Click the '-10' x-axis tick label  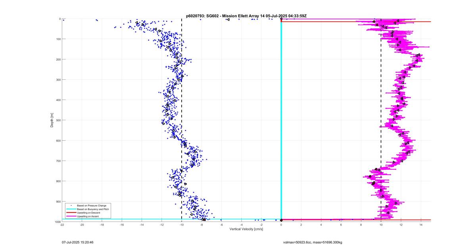(182, 225)
